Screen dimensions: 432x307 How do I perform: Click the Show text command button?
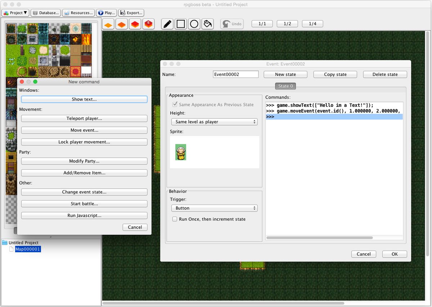[84, 99]
